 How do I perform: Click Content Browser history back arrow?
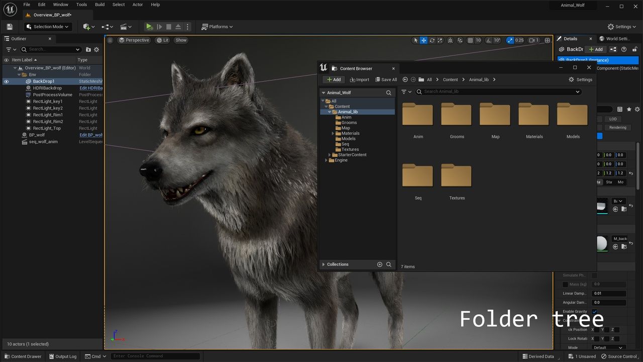point(405,79)
